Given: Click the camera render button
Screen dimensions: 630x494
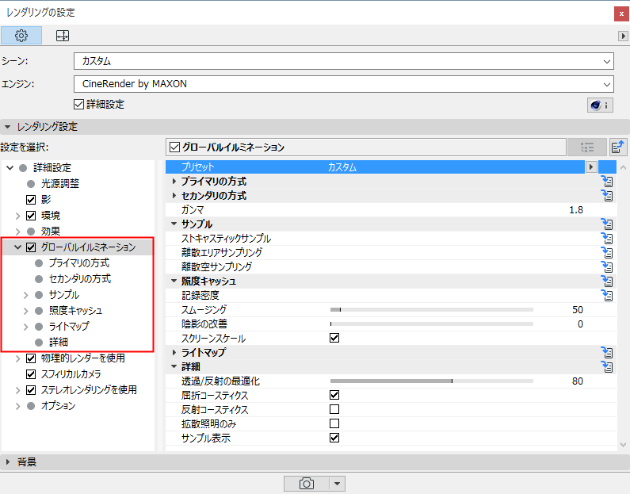Looking at the screenshot, I should pyautogui.click(x=306, y=484).
